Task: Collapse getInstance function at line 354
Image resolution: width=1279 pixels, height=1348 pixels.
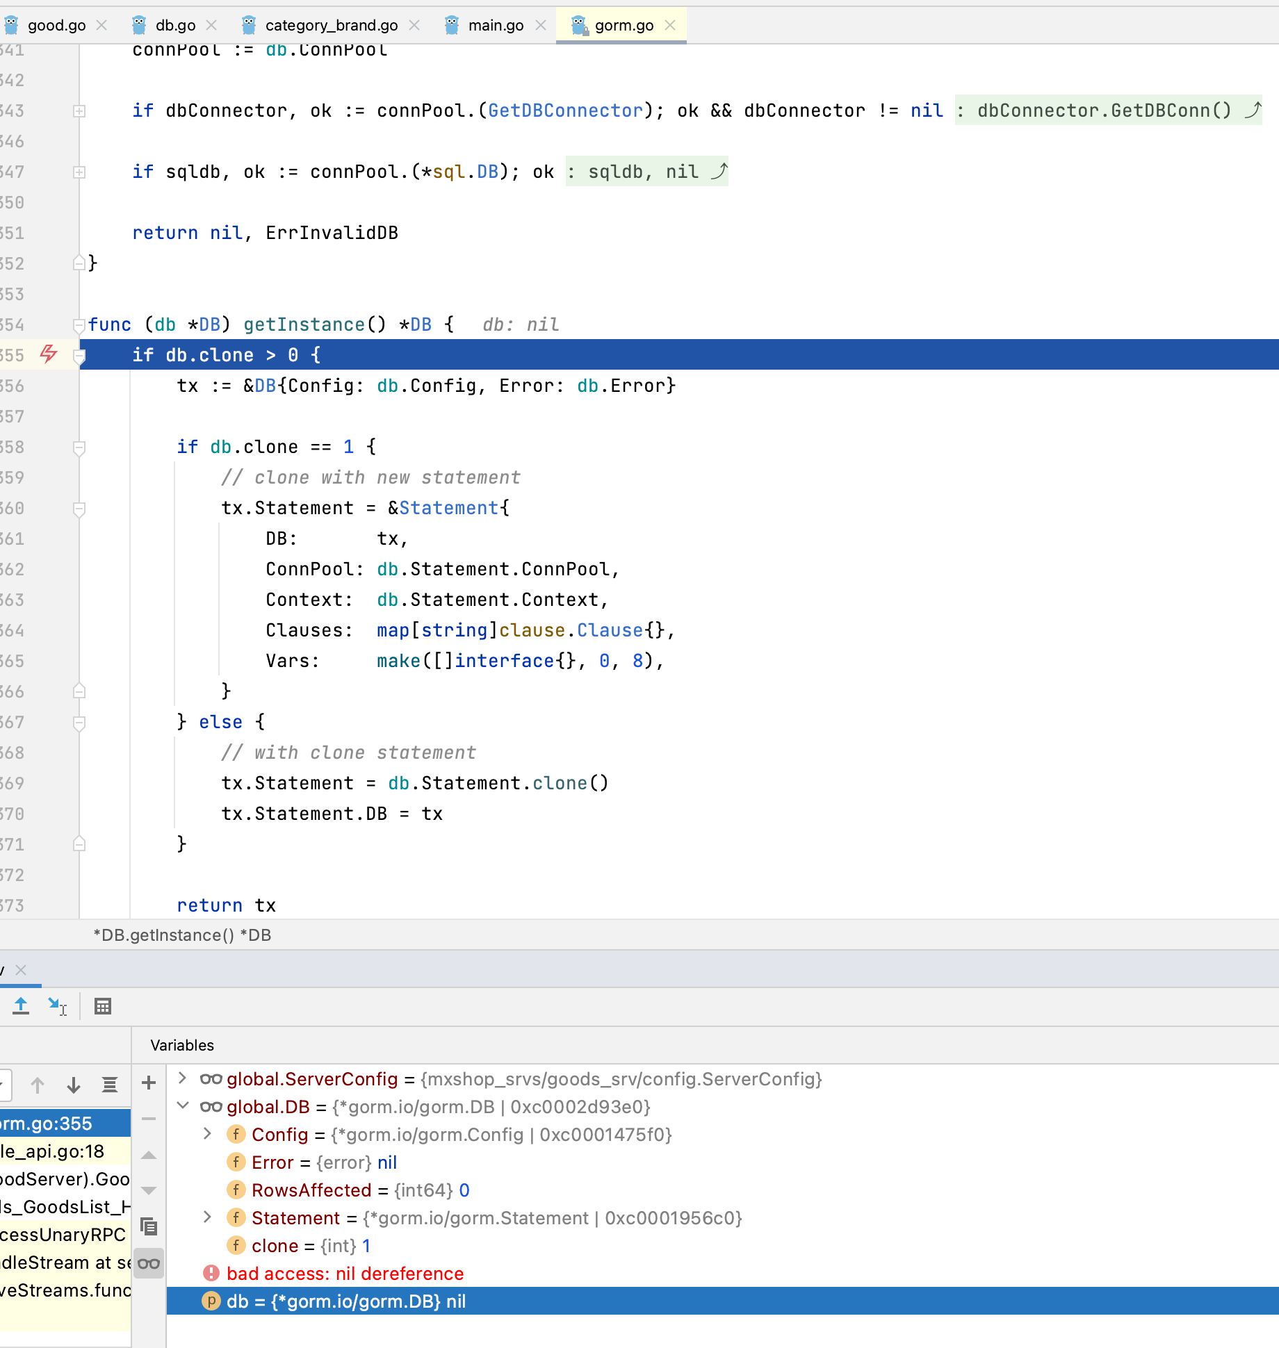Action: (x=79, y=325)
